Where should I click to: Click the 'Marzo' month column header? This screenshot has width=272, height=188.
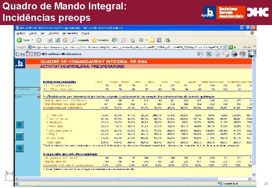point(125,82)
